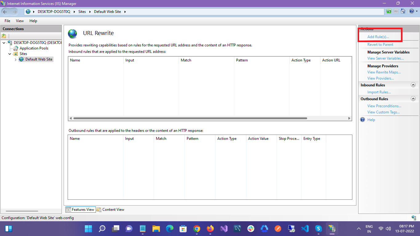Open View Rewrite Maps... link
This screenshot has height=236, width=420.
click(384, 72)
